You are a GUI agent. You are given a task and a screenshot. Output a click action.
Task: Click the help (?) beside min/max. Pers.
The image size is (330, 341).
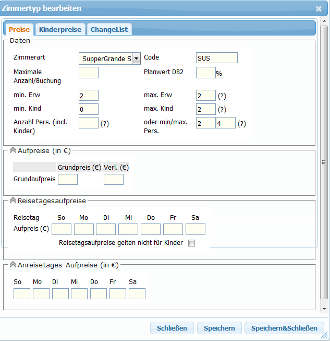tap(241, 124)
